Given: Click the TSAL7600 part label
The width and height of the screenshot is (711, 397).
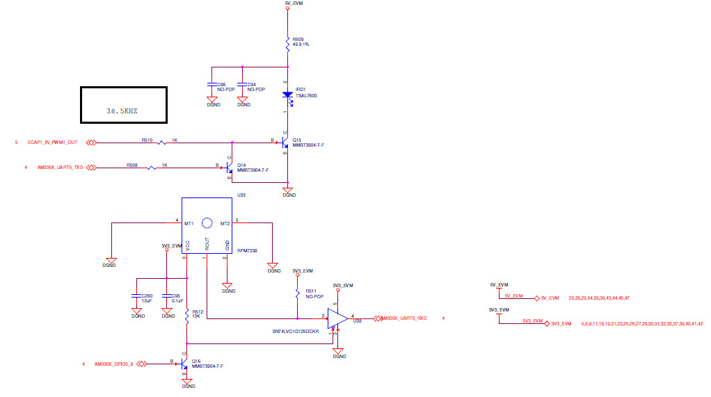Looking at the screenshot, I should (x=307, y=96).
